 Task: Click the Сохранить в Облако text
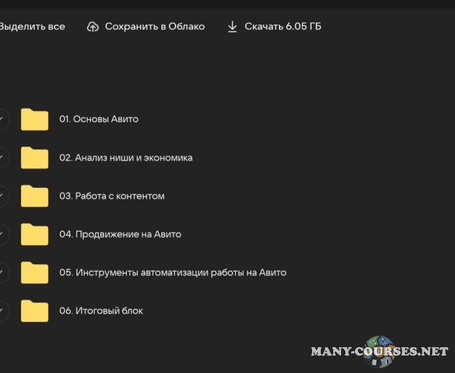(x=155, y=27)
